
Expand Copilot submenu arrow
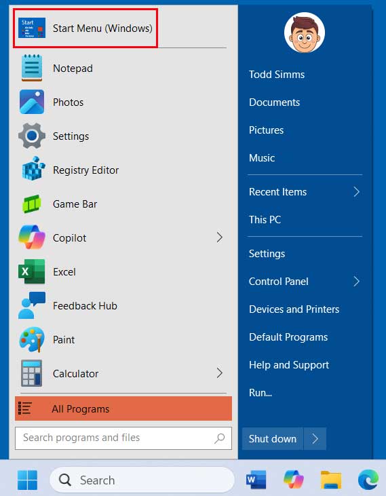[x=219, y=237]
